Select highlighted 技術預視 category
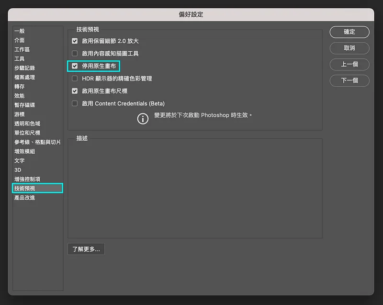The height and width of the screenshot is (305, 383). 38,188
